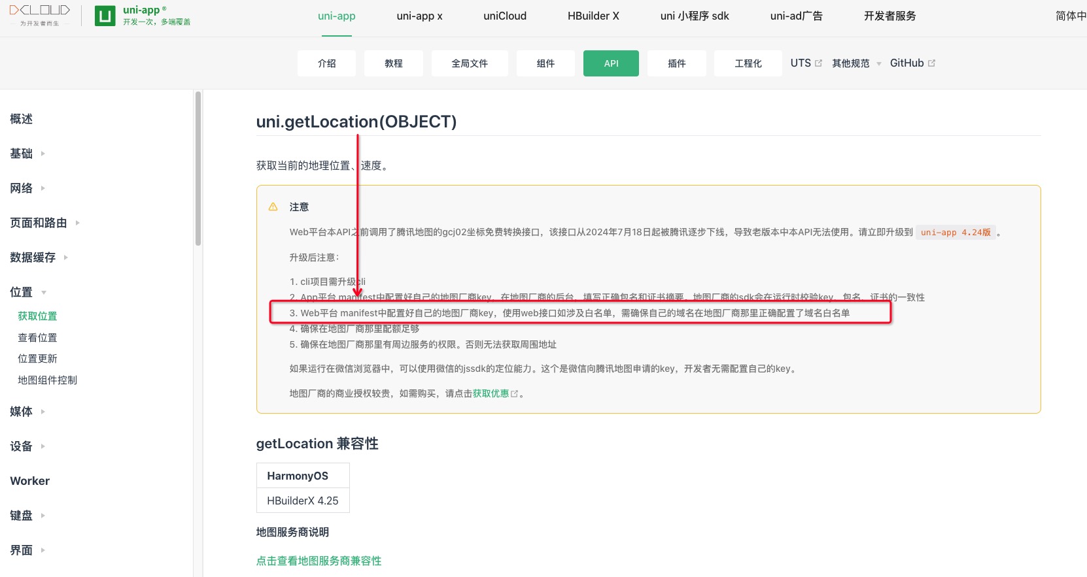The width and height of the screenshot is (1087, 577).
Task: Open the 简体中文 language selector
Action: click(1070, 16)
